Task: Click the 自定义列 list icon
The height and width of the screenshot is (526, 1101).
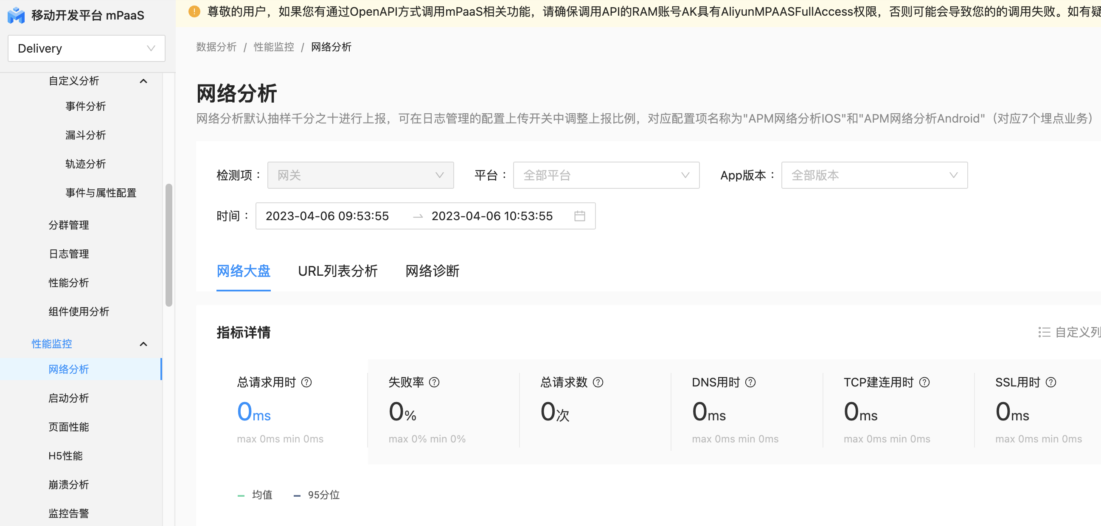Action: [1044, 332]
